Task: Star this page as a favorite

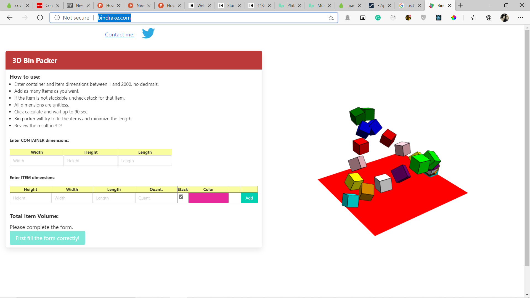Action: 331,18
